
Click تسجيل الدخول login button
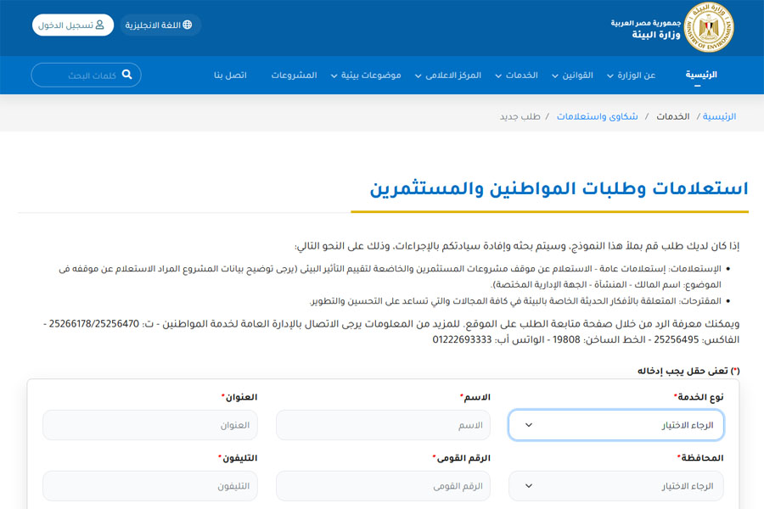72,25
